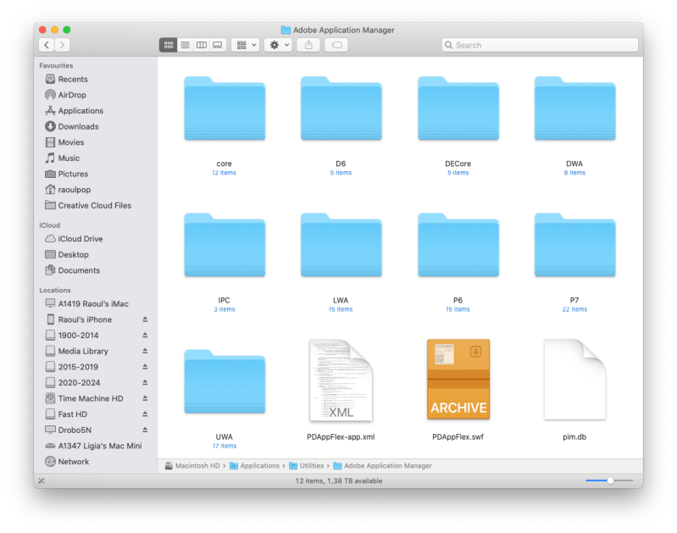The width and height of the screenshot is (677, 533).
Task: Switch to gallery view in toolbar
Action: (217, 45)
